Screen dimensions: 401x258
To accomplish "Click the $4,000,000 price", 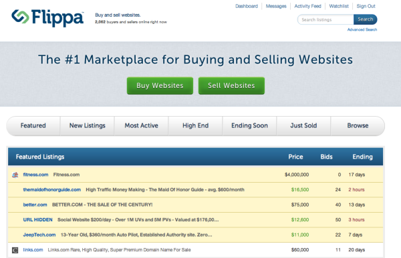I will tap(297, 175).
